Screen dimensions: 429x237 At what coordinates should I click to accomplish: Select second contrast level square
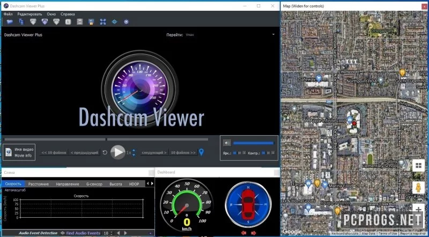coord(268,153)
